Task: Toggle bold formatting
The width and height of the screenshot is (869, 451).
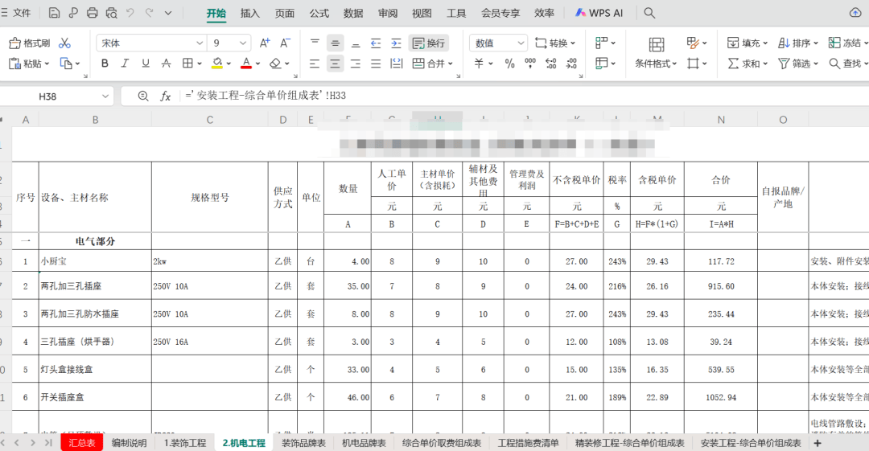Action: pos(105,64)
